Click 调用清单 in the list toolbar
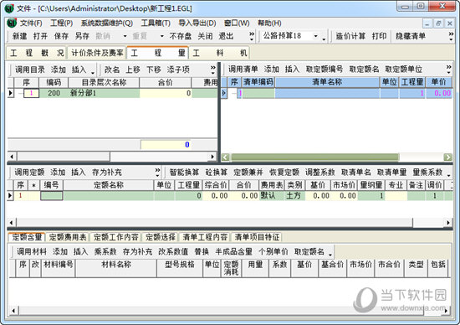 click(x=243, y=69)
